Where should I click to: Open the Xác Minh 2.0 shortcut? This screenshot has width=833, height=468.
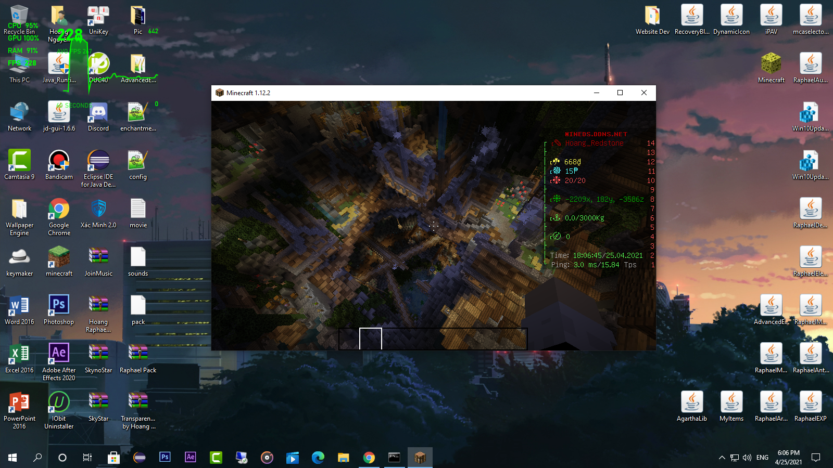pyautogui.click(x=98, y=214)
